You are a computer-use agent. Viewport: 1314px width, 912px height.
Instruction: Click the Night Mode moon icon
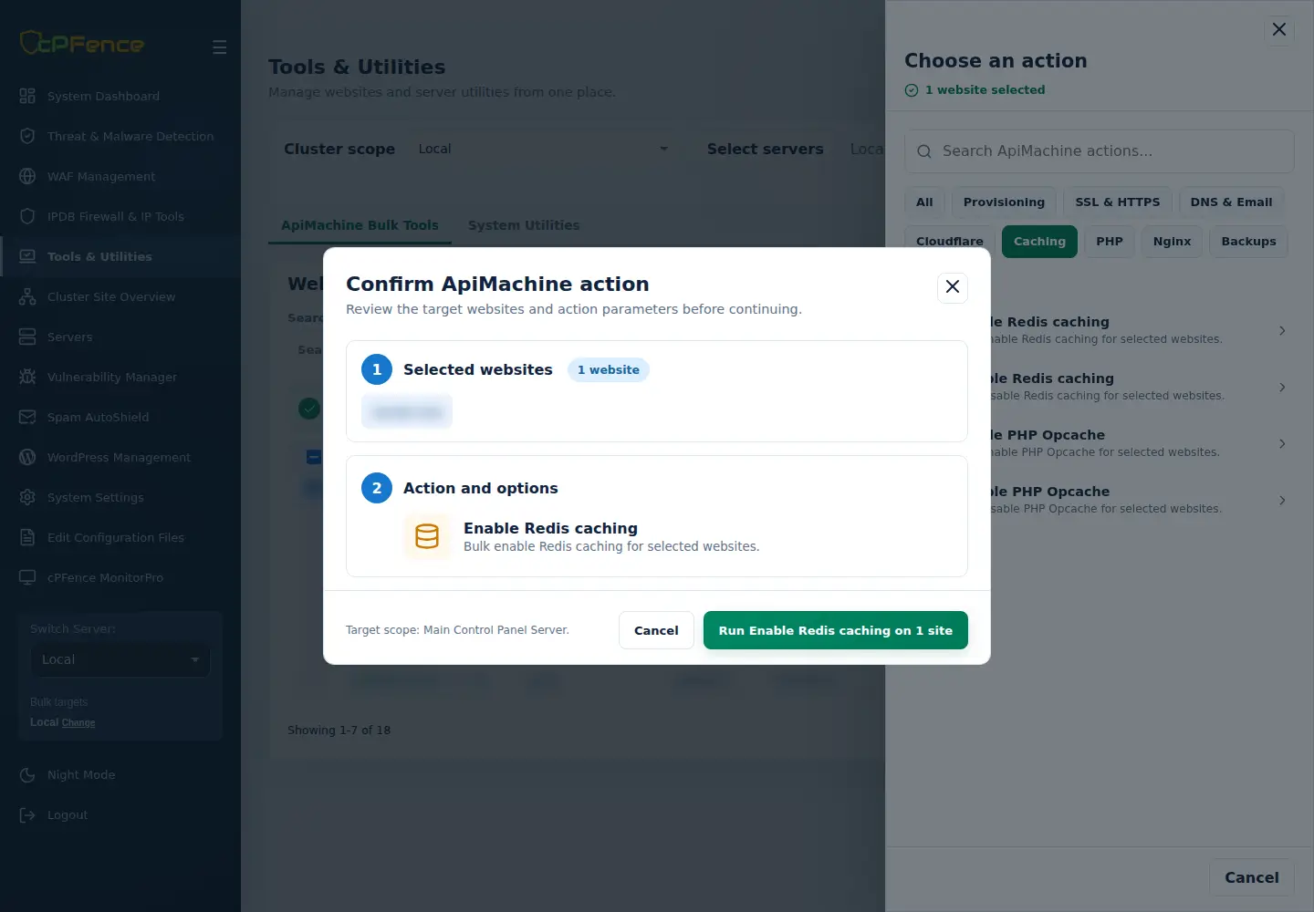(x=27, y=774)
